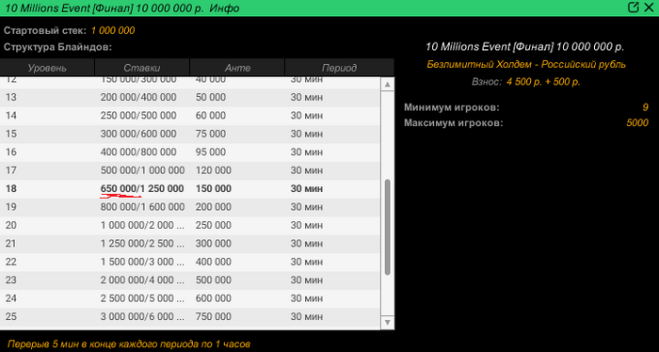Click minimum players value 9

point(645,107)
